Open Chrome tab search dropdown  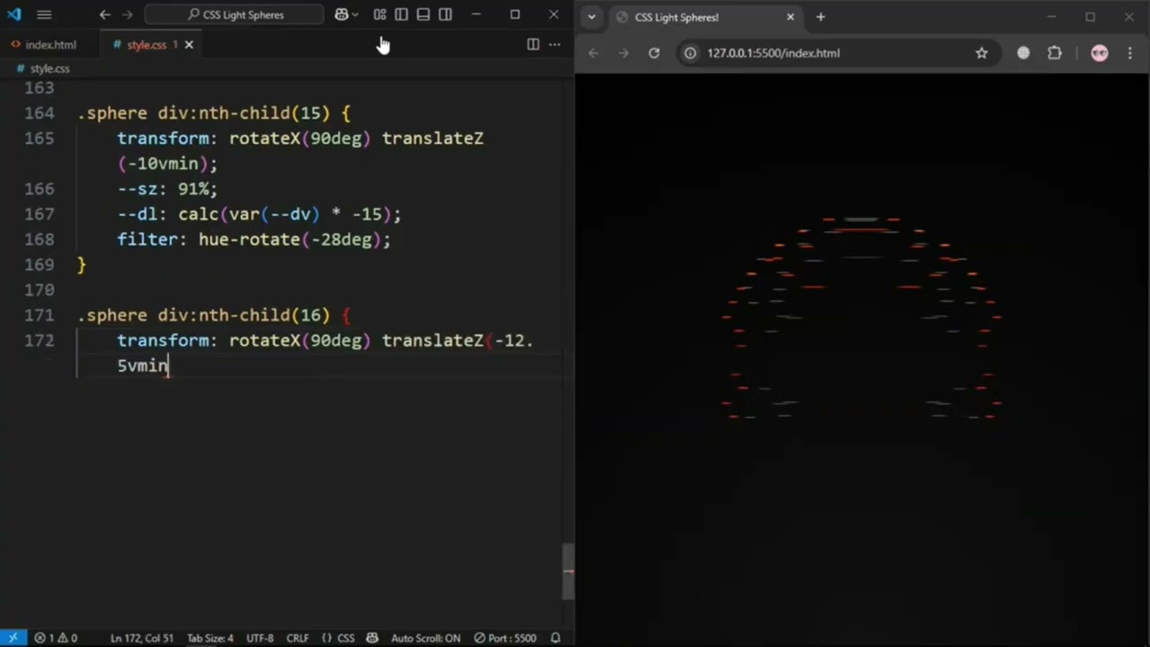pyautogui.click(x=591, y=17)
